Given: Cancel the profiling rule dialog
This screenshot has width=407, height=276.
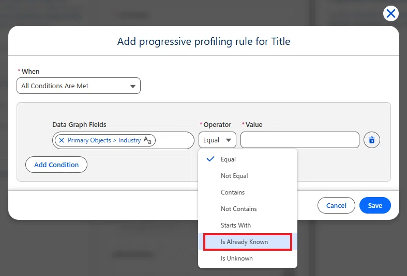Looking at the screenshot, I should (336, 205).
